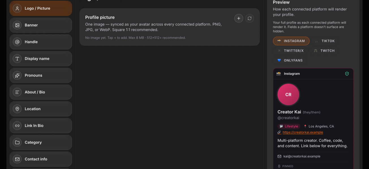Click the kai@creatorkai.example email

(302, 156)
